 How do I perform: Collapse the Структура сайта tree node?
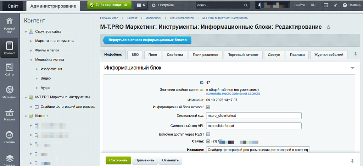(26, 32)
